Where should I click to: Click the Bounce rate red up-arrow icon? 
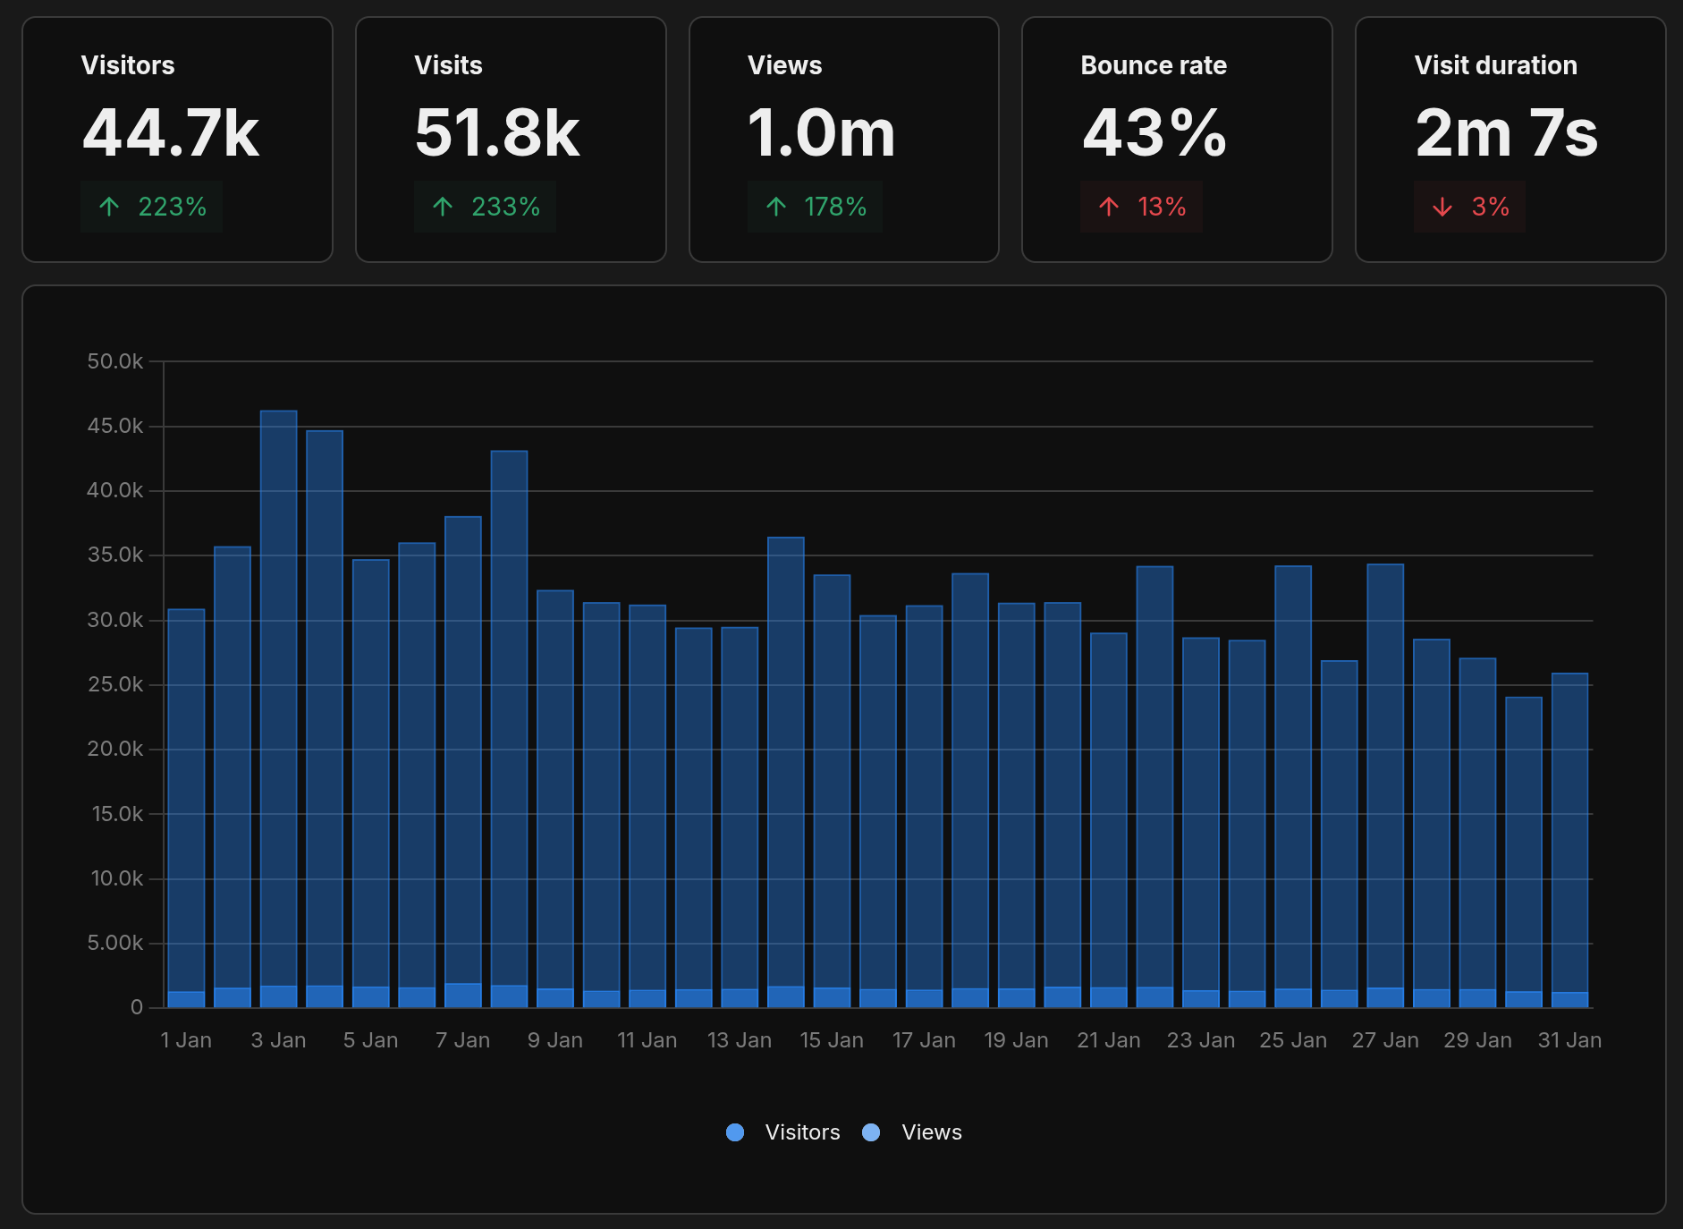(x=1109, y=207)
